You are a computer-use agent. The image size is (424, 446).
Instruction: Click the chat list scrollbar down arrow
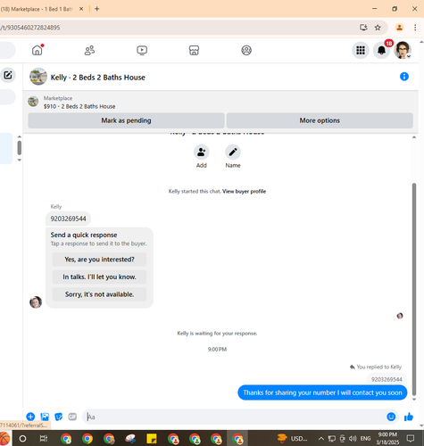[x=19, y=160]
